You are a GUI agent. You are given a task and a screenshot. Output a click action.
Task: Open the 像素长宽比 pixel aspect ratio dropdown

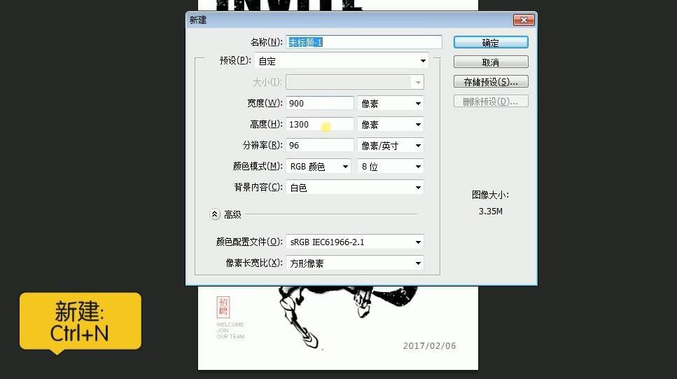click(x=355, y=263)
